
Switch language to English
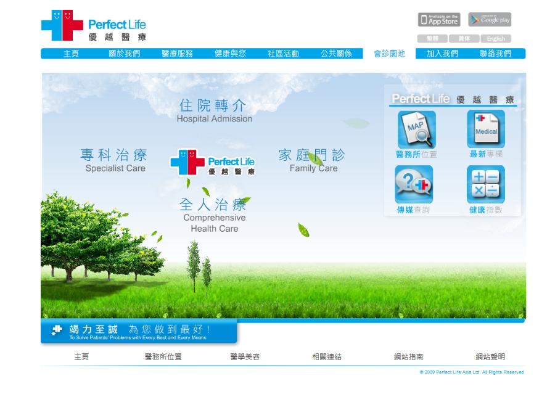tap(496, 39)
